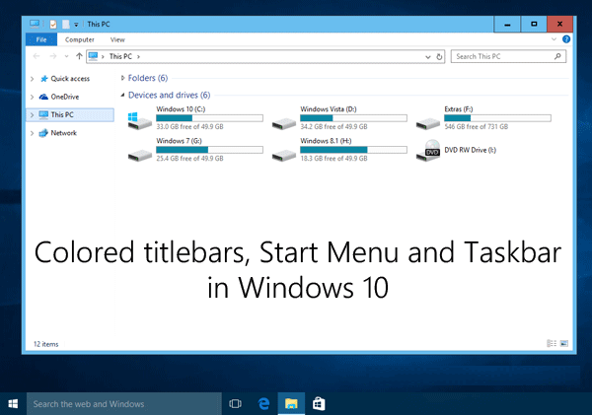Image resolution: width=592 pixels, height=415 pixels.
Task: Click the Windows 7 (G:) usage bar
Action: [x=209, y=150]
